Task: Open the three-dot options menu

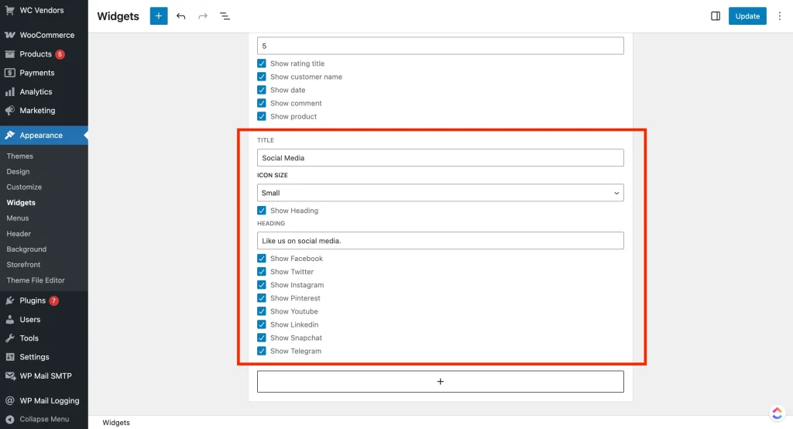Action: click(x=779, y=16)
